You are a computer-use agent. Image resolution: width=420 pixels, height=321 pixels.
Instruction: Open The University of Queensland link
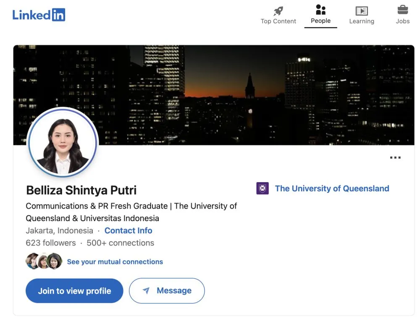(x=332, y=188)
